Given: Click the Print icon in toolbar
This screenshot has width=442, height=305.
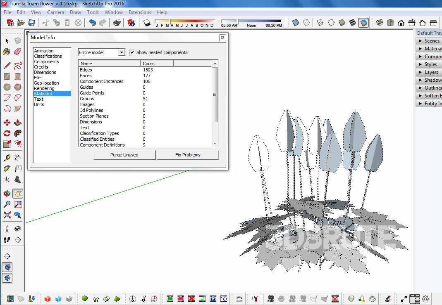Looking at the screenshot, I should click(x=117, y=23).
